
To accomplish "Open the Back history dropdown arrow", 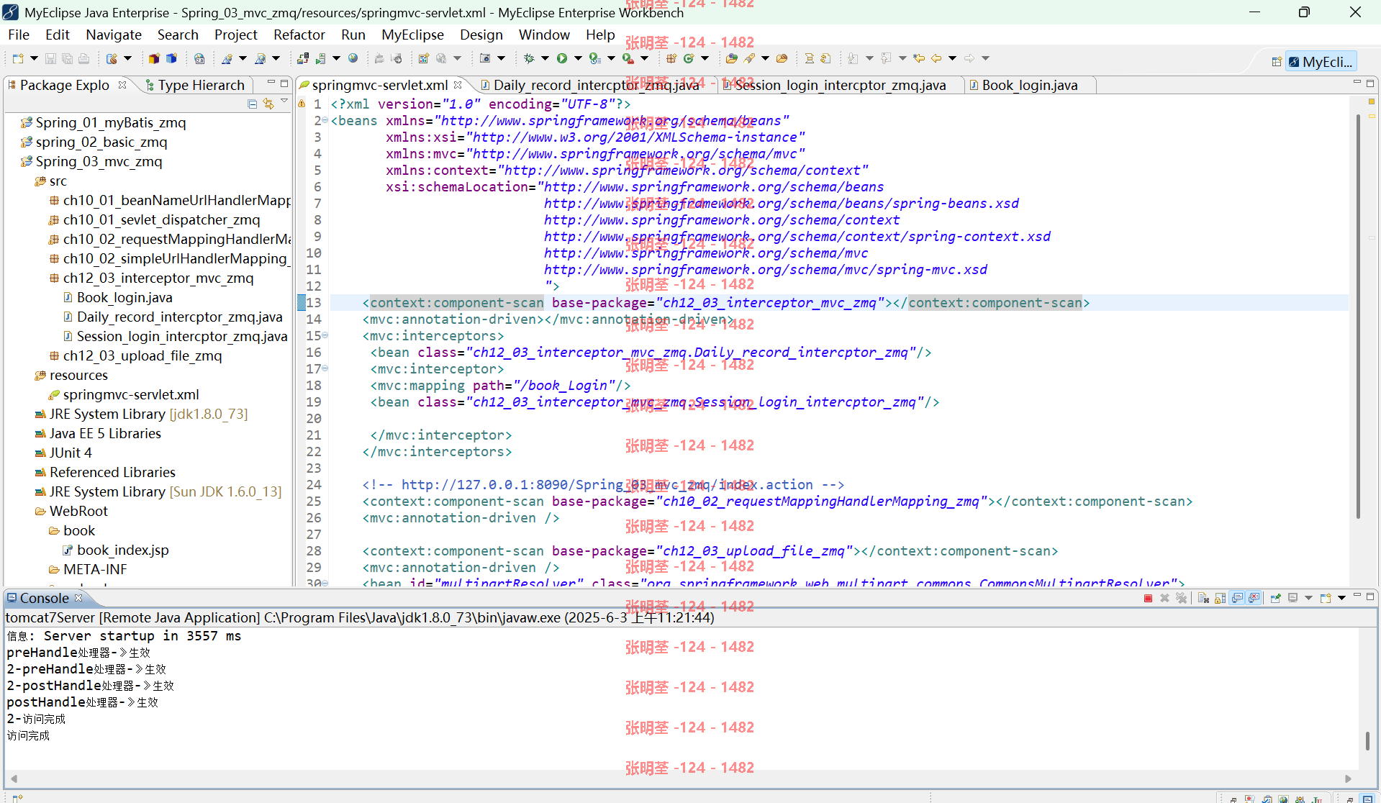I will pos(952,58).
